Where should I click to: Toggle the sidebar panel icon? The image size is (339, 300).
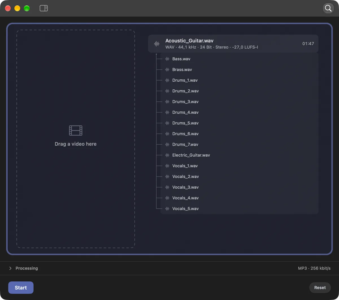click(44, 8)
